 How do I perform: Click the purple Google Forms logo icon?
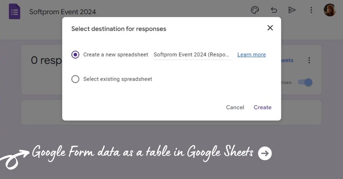pyautogui.click(x=14, y=11)
